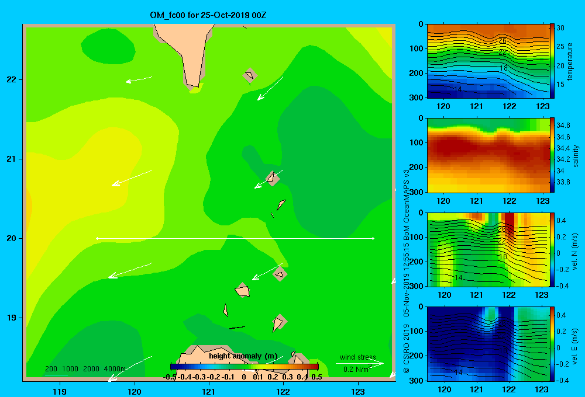Screen dimensions: 585x397
Task: Click the 'vel. E (m/s)' axis label
Action: [x=575, y=346]
